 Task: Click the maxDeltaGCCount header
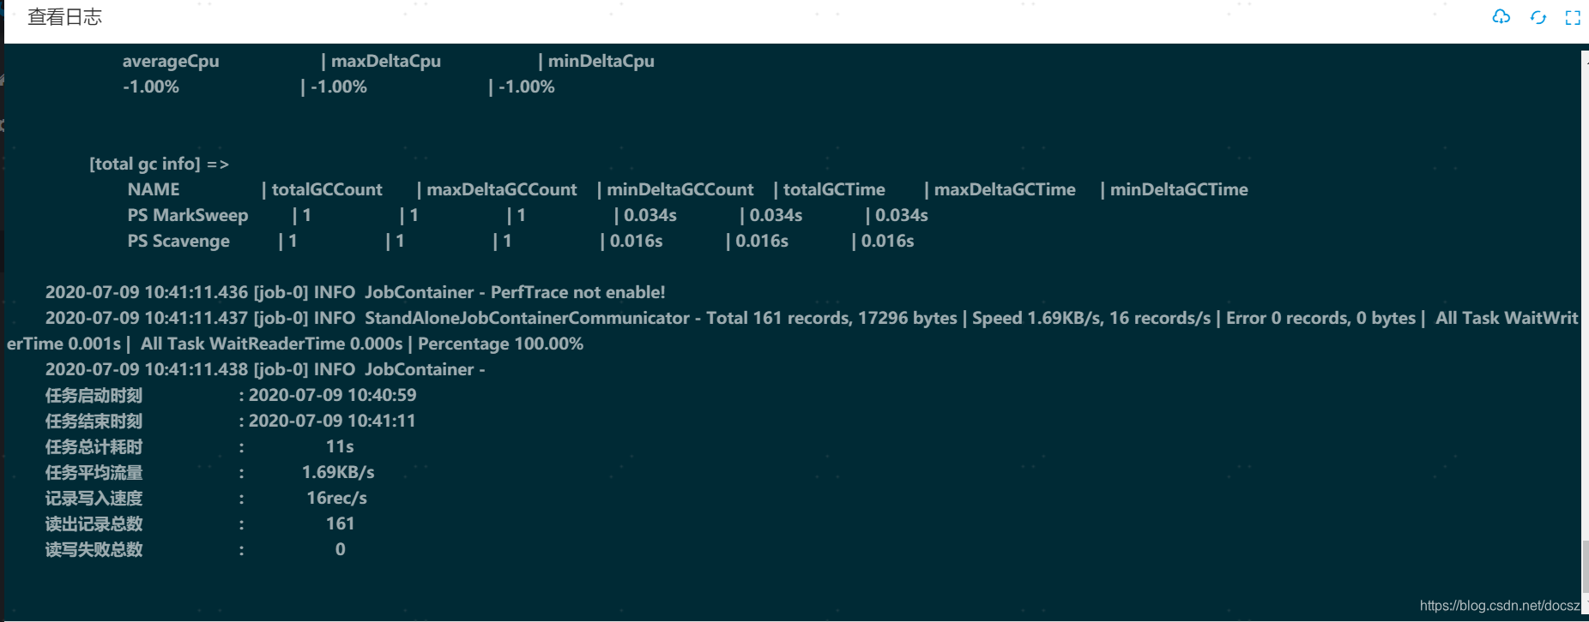[x=502, y=189]
